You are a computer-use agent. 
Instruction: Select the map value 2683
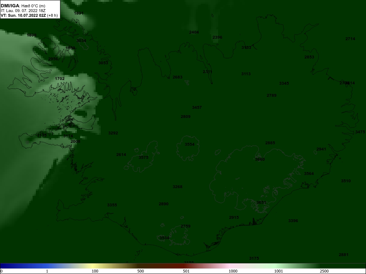(x=178, y=77)
